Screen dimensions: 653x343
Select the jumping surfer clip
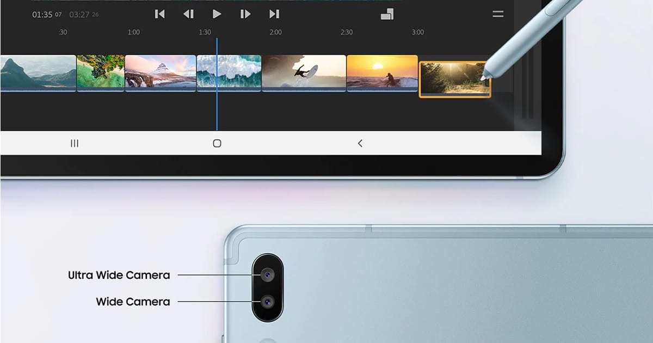point(304,72)
